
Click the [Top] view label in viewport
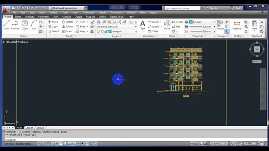10,42
